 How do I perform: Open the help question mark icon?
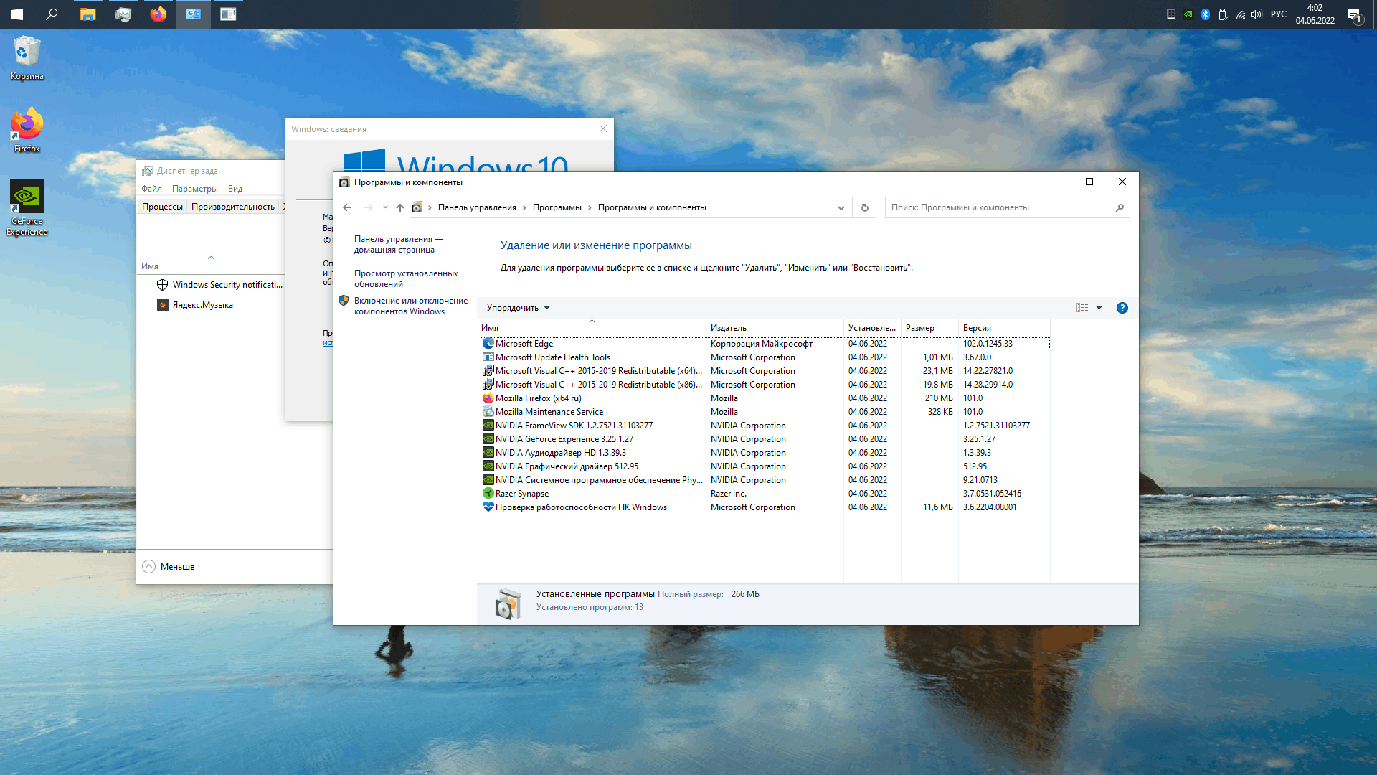(x=1122, y=308)
